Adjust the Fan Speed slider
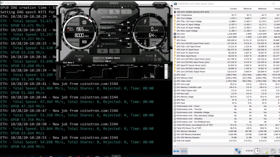 (x=114, y=46)
